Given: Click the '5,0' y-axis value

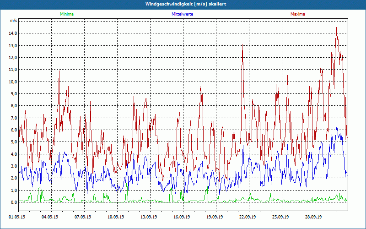Looking at the screenshot, I should 14,142.
